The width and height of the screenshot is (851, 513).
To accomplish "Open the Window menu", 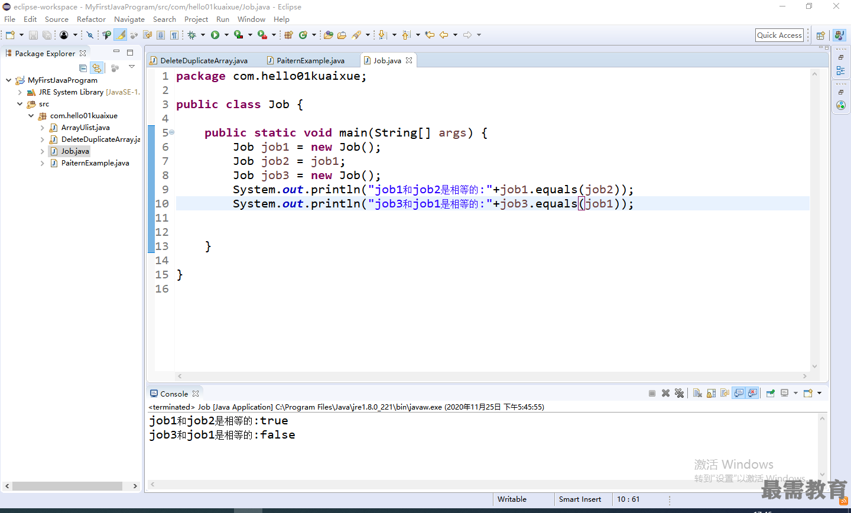I will pos(252,20).
